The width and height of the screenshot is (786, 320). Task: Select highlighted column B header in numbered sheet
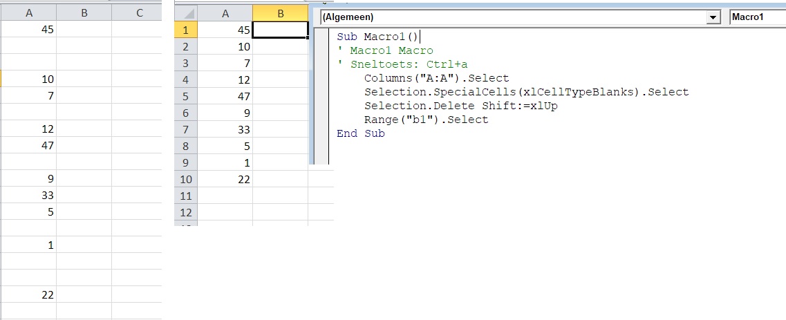click(x=281, y=13)
